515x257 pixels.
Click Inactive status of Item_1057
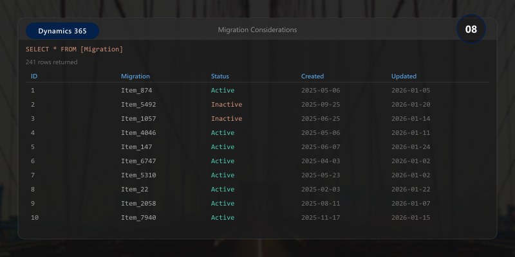[227, 119]
